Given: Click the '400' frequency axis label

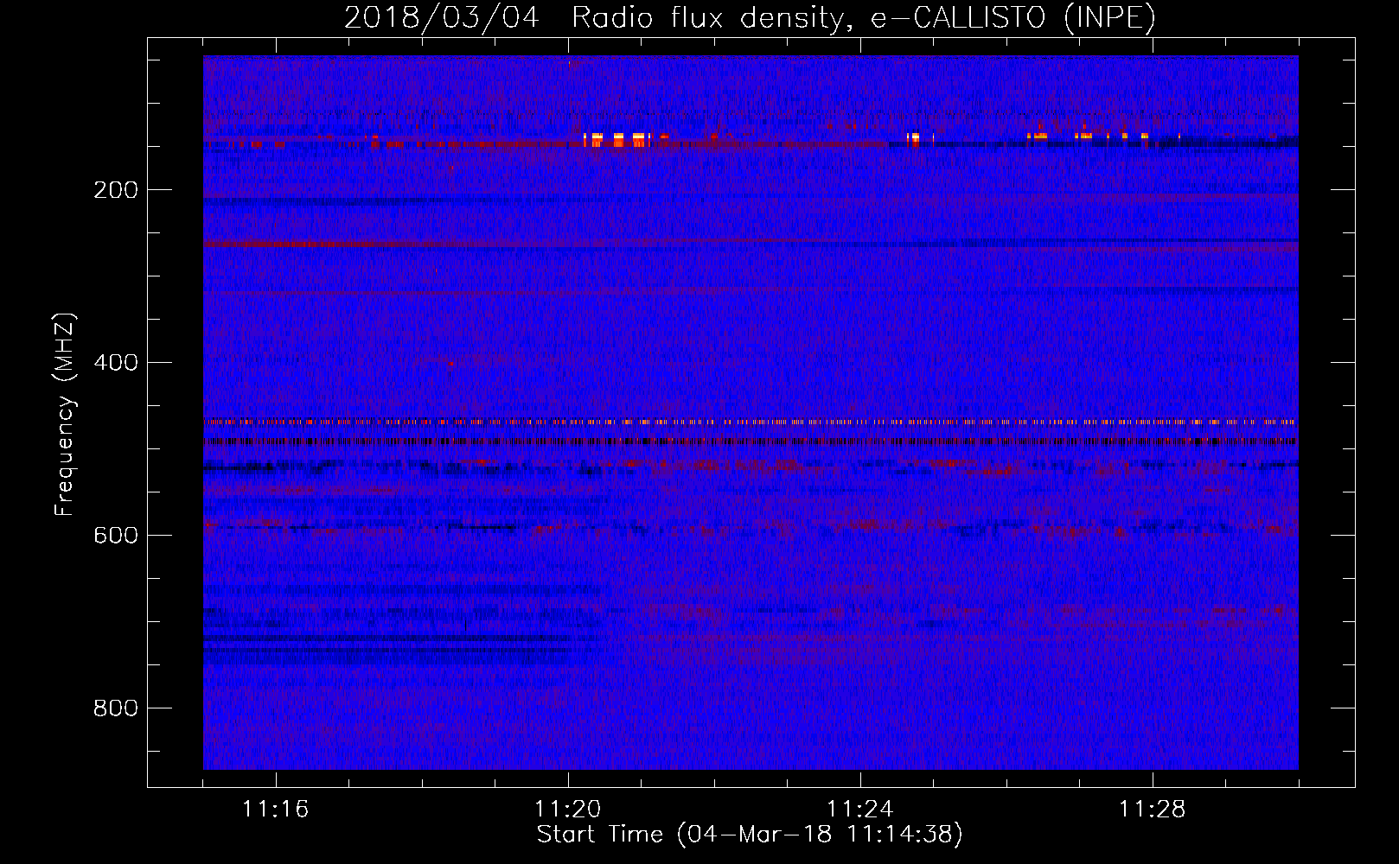Looking at the screenshot, I should (x=116, y=363).
